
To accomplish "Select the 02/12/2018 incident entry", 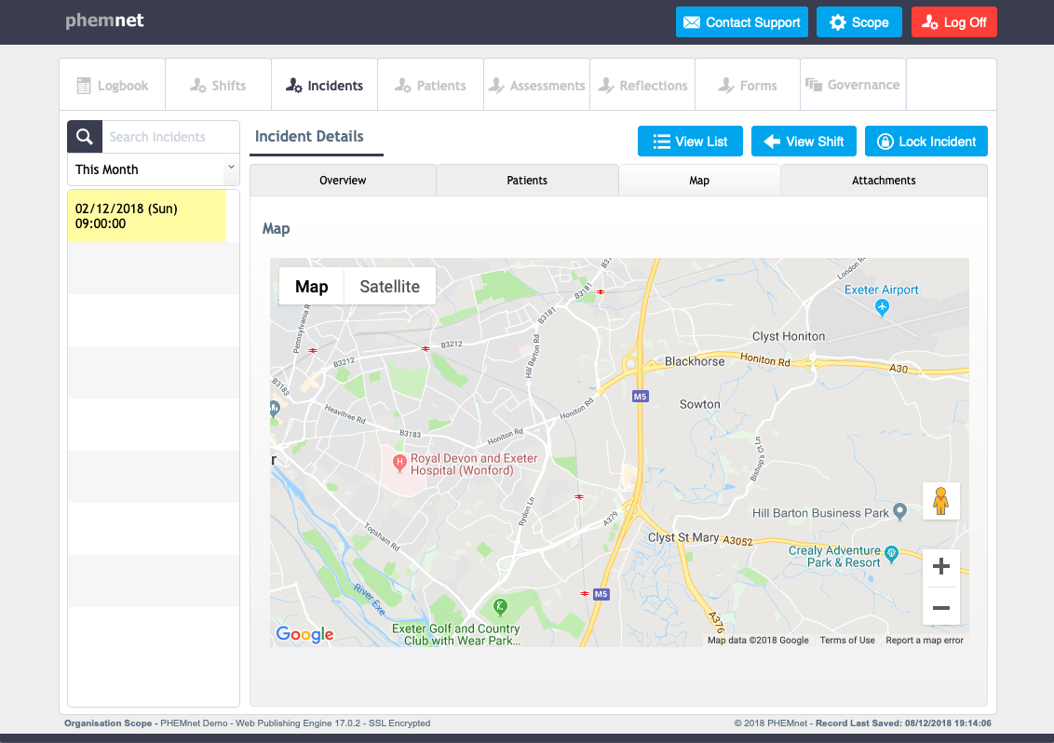I will pos(146,216).
